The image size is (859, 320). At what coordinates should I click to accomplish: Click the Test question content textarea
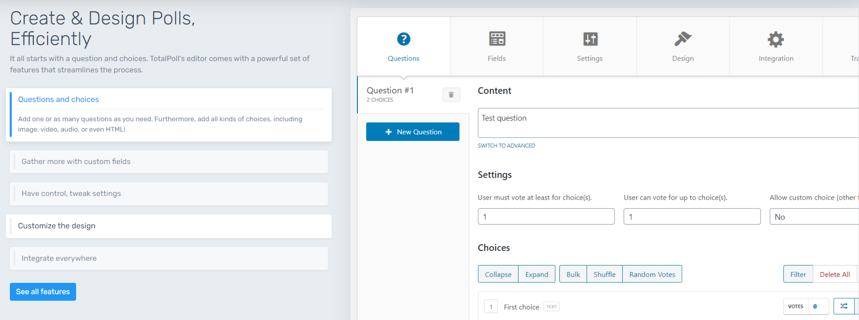click(668, 123)
